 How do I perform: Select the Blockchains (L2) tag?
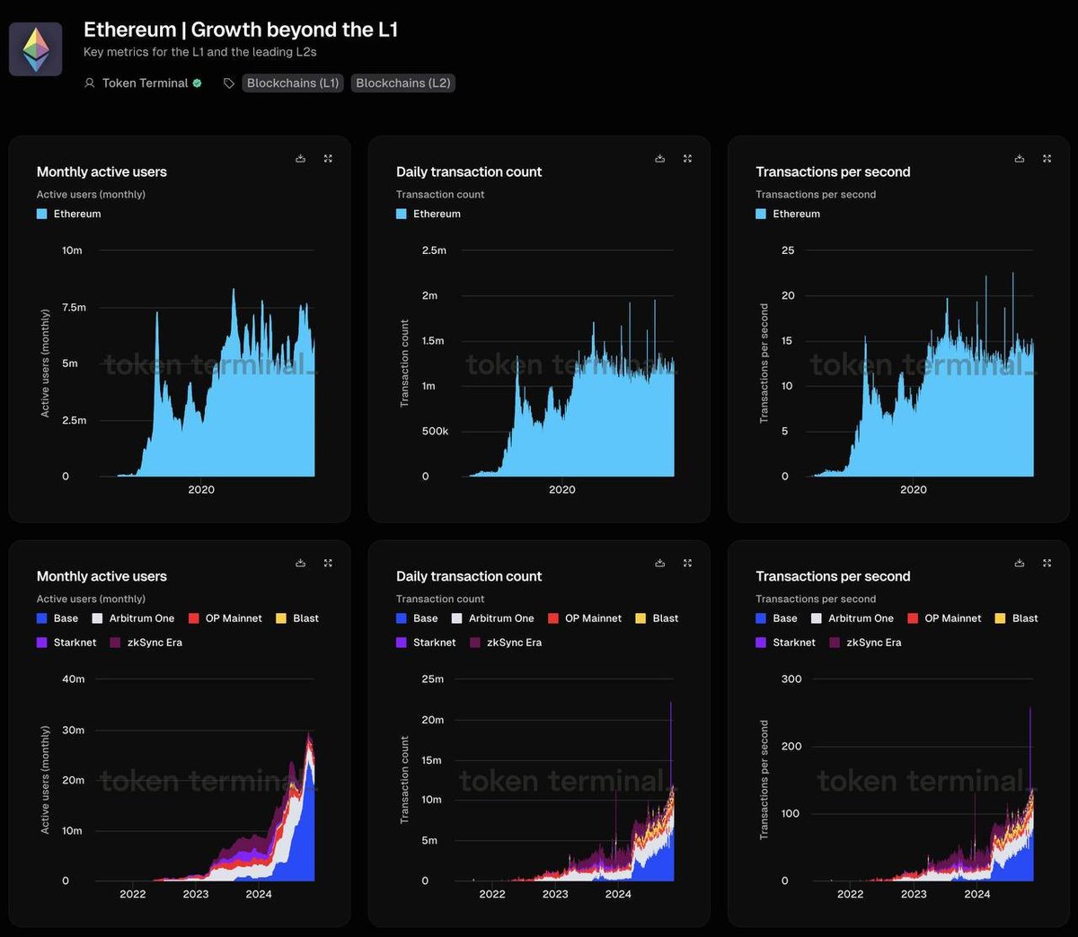(403, 83)
